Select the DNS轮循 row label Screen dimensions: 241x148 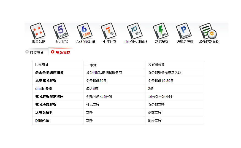(x=42, y=121)
